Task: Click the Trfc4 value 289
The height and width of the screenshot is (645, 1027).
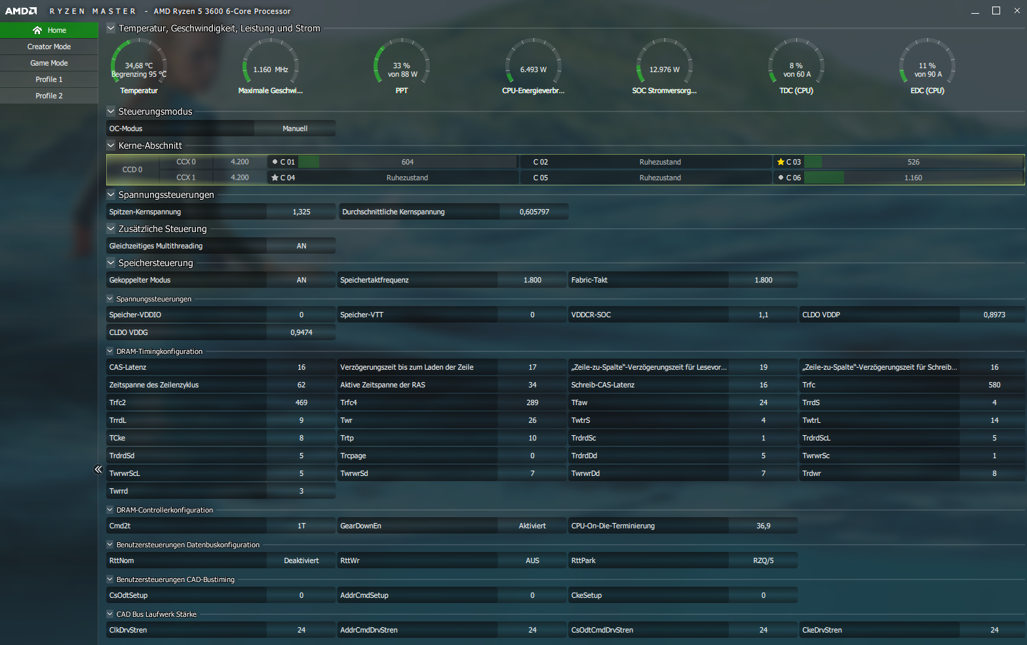Action: pyautogui.click(x=532, y=402)
